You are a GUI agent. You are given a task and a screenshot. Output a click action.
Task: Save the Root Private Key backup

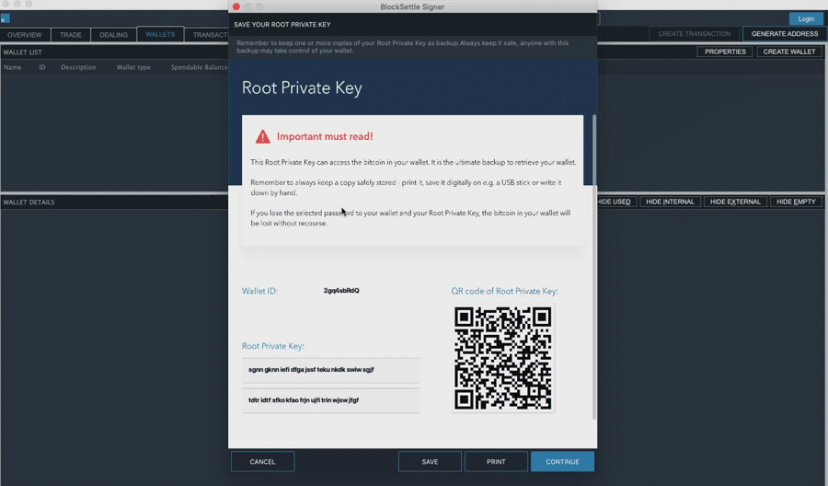[430, 461]
